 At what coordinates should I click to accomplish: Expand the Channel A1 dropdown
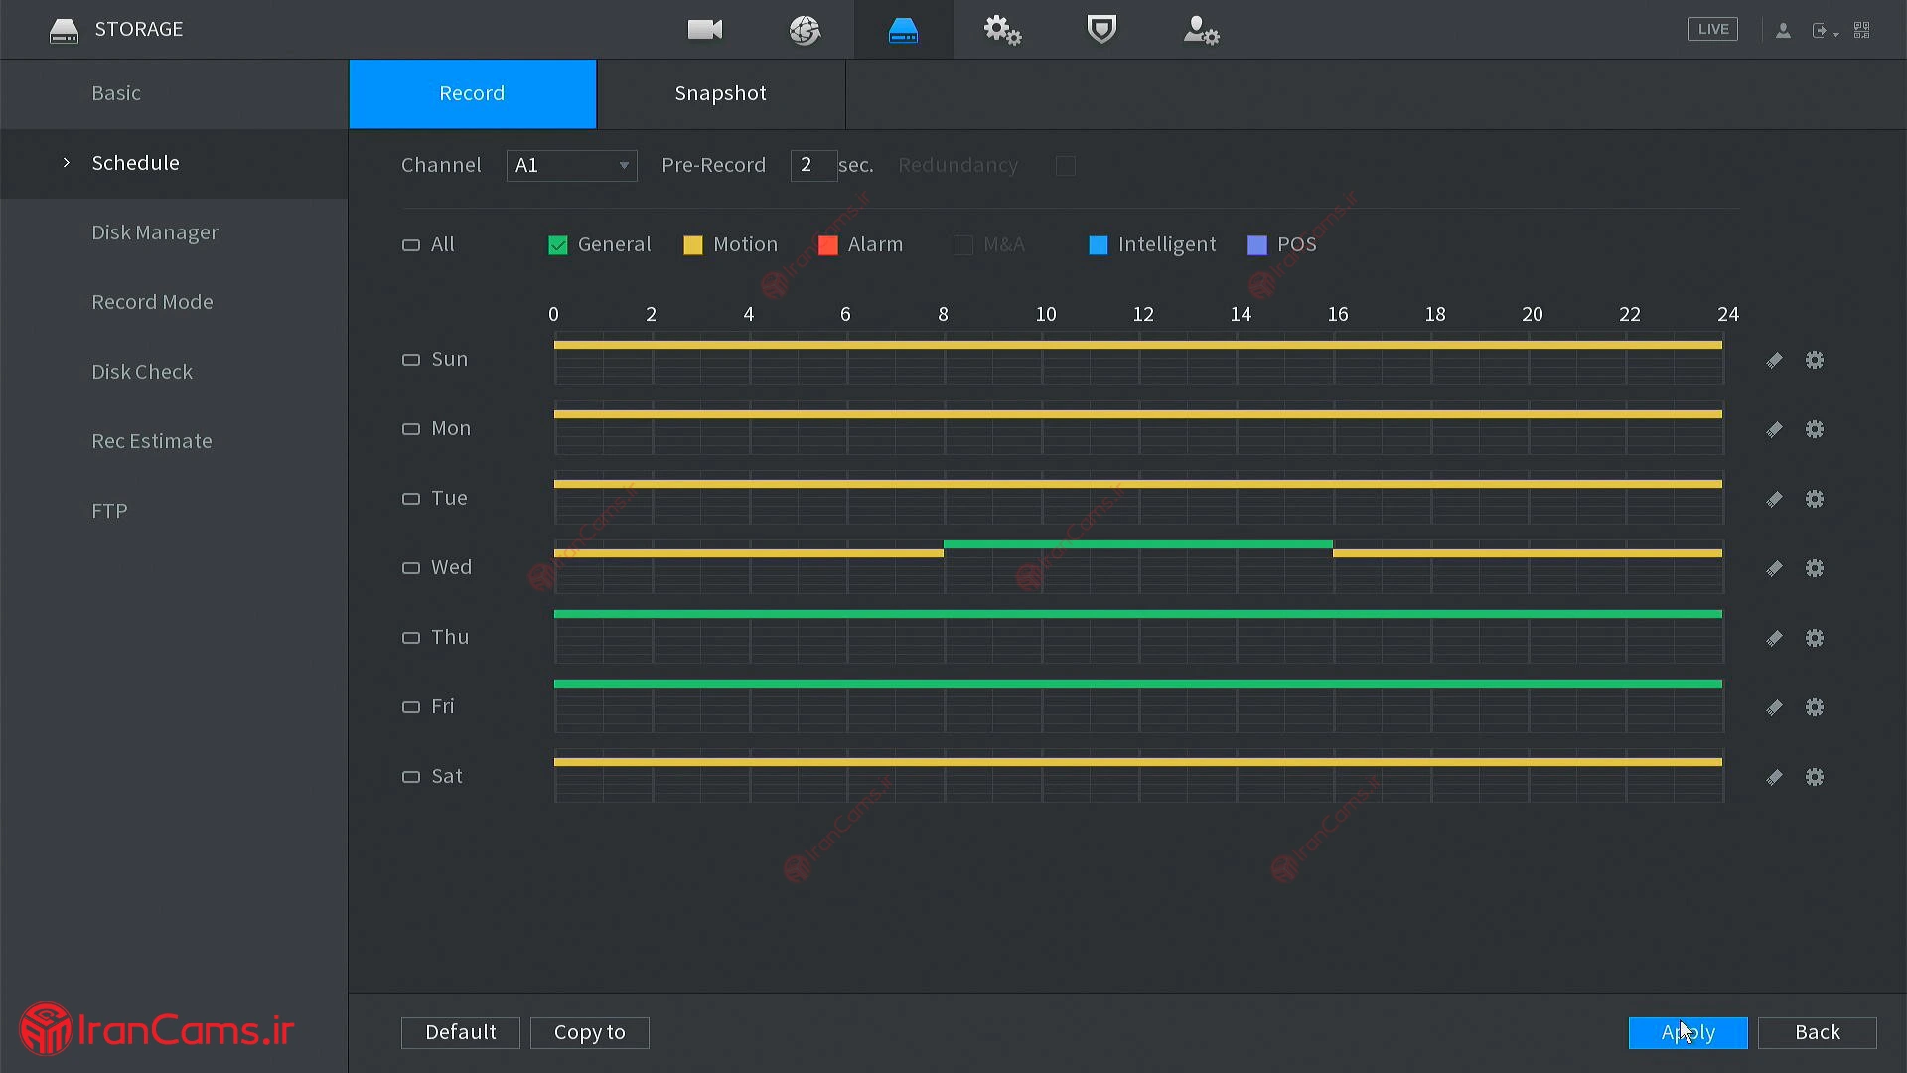click(572, 165)
